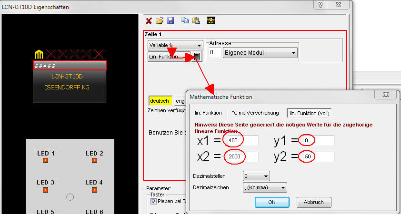Toggle the LED 4 indicator
The width and height of the screenshot is (401, 214).
tap(94, 190)
